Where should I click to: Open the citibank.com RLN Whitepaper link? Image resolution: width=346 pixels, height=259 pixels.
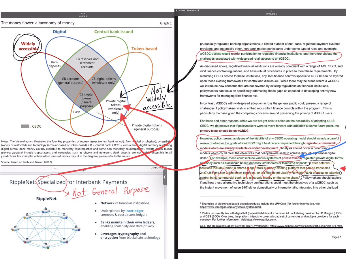tap(306, 226)
